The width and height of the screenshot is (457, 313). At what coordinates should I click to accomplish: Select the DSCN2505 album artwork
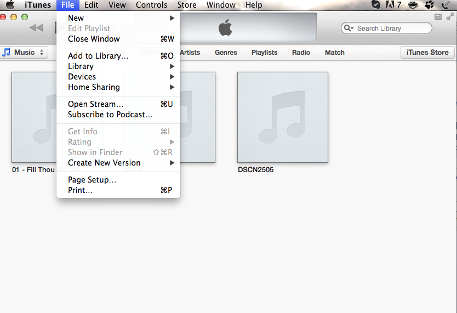click(x=283, y=117)
